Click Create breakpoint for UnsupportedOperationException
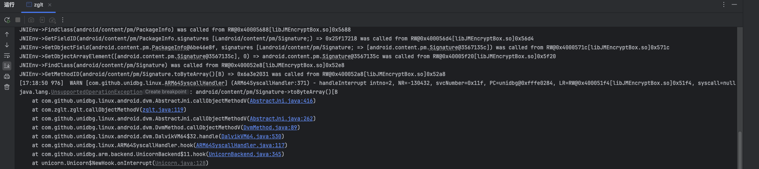The width and height of the screenshot is (759, 169). point(166,92)
